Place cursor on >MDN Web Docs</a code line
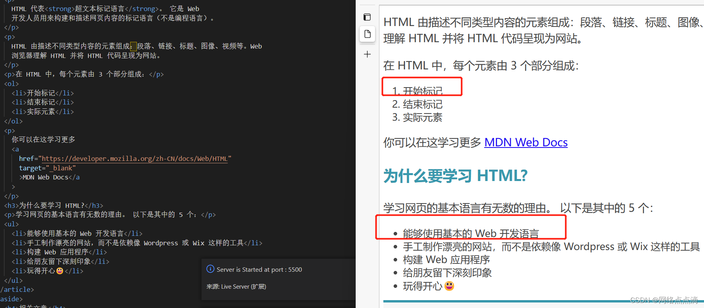704x308 pixels. pos(49,177)
